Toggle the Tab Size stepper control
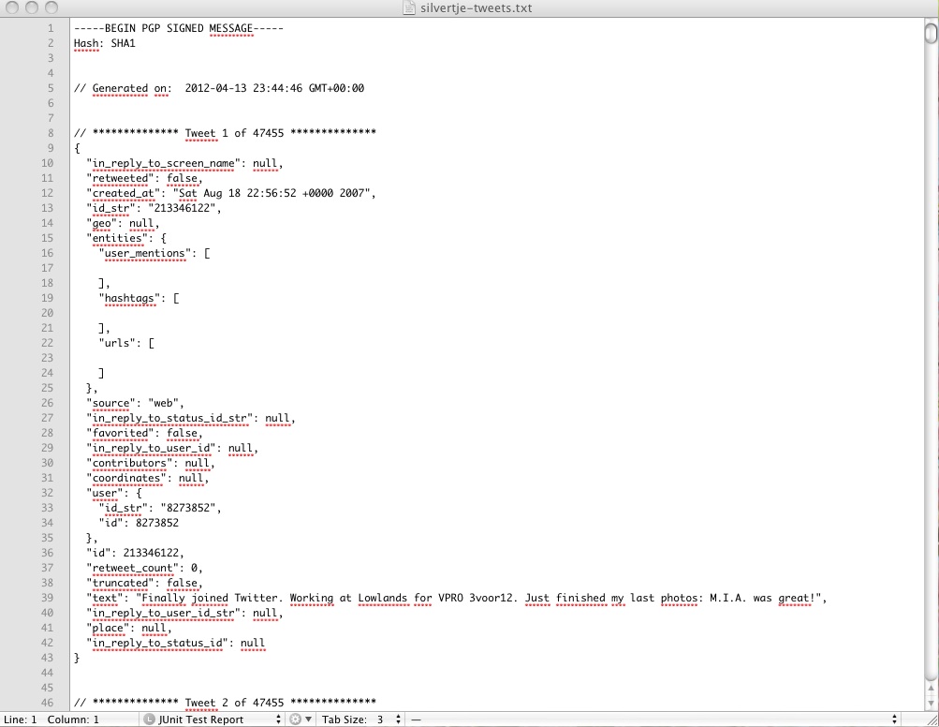Viewport: 939px width, 727px height. coord(397,719)
